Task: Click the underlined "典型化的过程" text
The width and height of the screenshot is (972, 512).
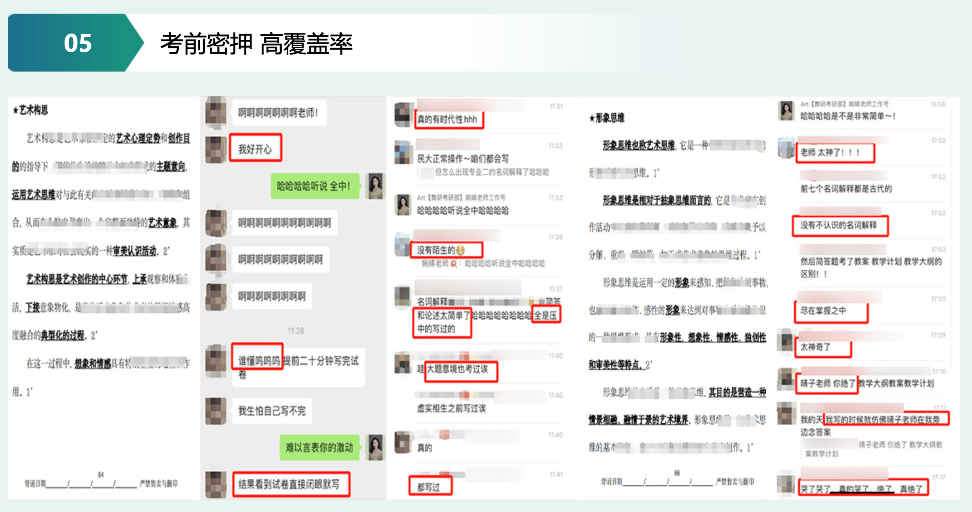Action: pos(62,335)
